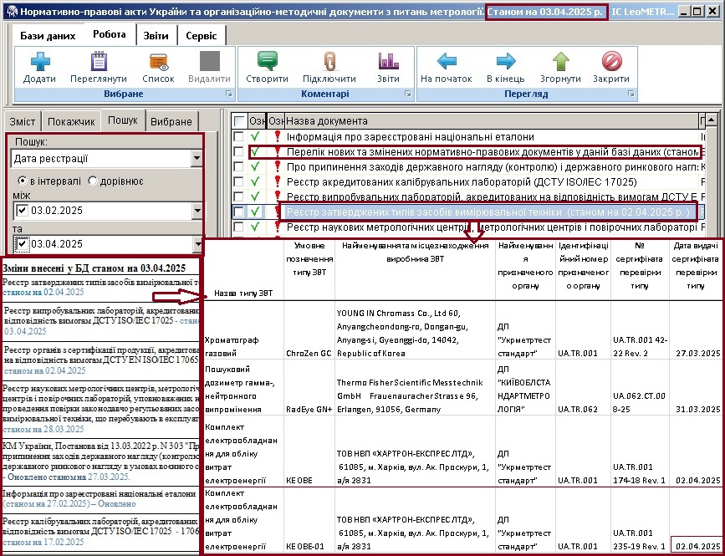Create a comment with Створити icon
The height and width of the screenshot is (556, 725).
pos(267,63)
